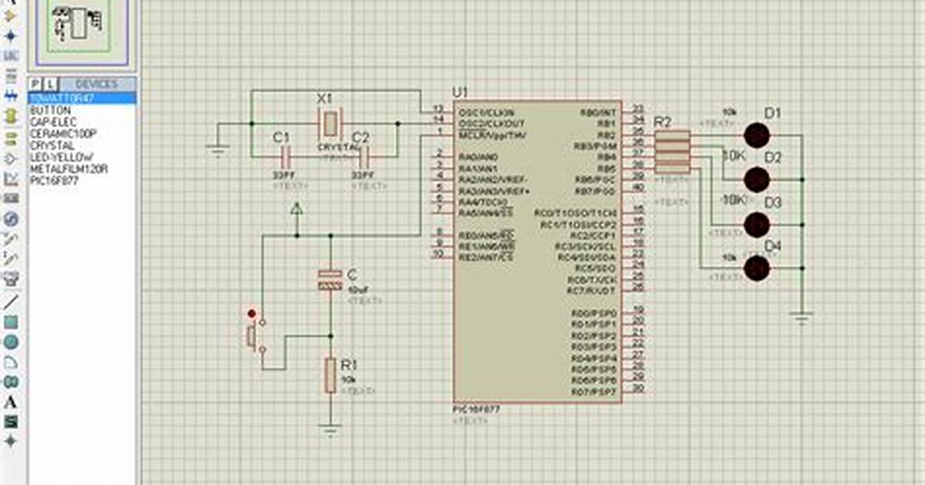The image size is (925, 485).
Task: Select the Virtual Instruments tool
Action: (11, 280)
